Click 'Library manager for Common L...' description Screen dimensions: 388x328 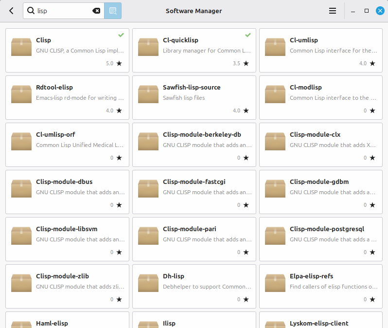[x=207, y=51]
